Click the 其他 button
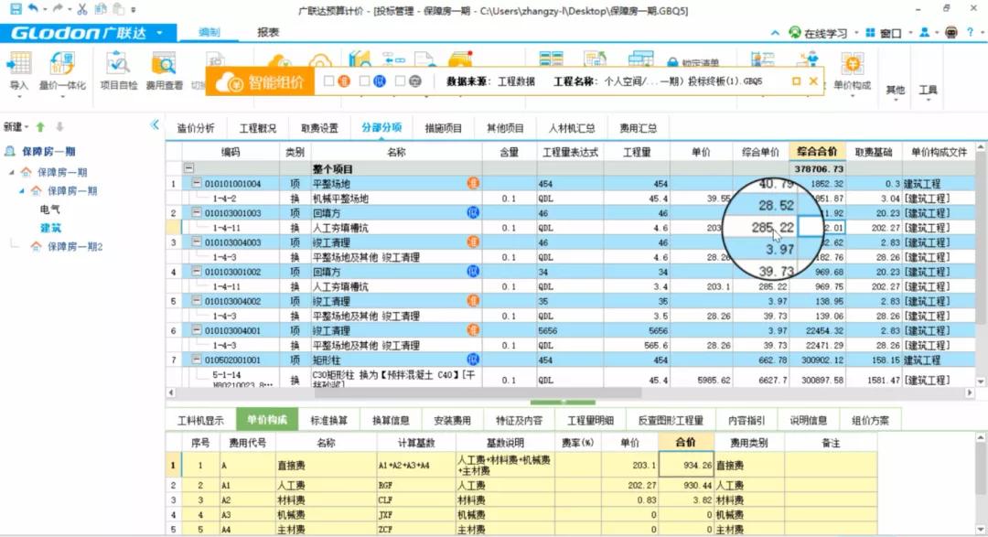The width and height of the screenshot is (988, 537). tap(895, 89)
